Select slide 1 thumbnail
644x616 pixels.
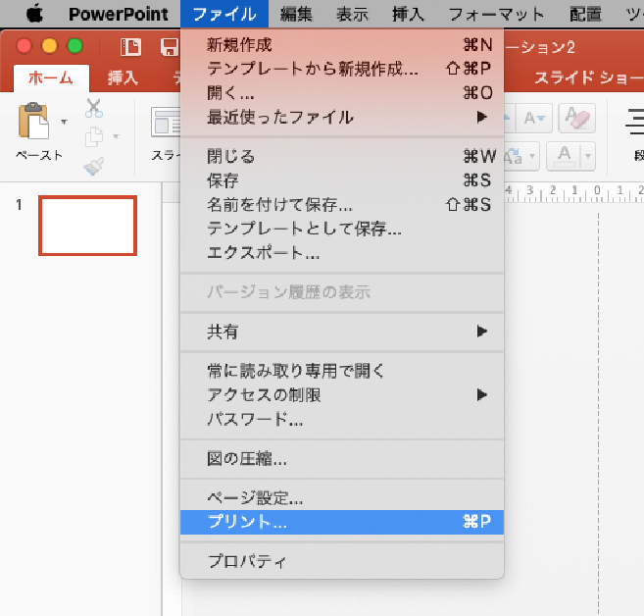[88, 226]
